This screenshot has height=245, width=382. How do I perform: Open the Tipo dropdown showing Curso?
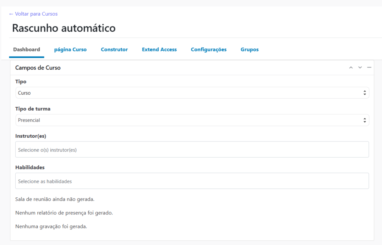pyautogui.click(x=192, y=93)
